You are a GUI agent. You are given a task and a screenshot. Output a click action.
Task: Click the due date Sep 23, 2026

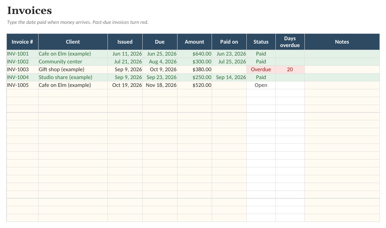point(160,77)
